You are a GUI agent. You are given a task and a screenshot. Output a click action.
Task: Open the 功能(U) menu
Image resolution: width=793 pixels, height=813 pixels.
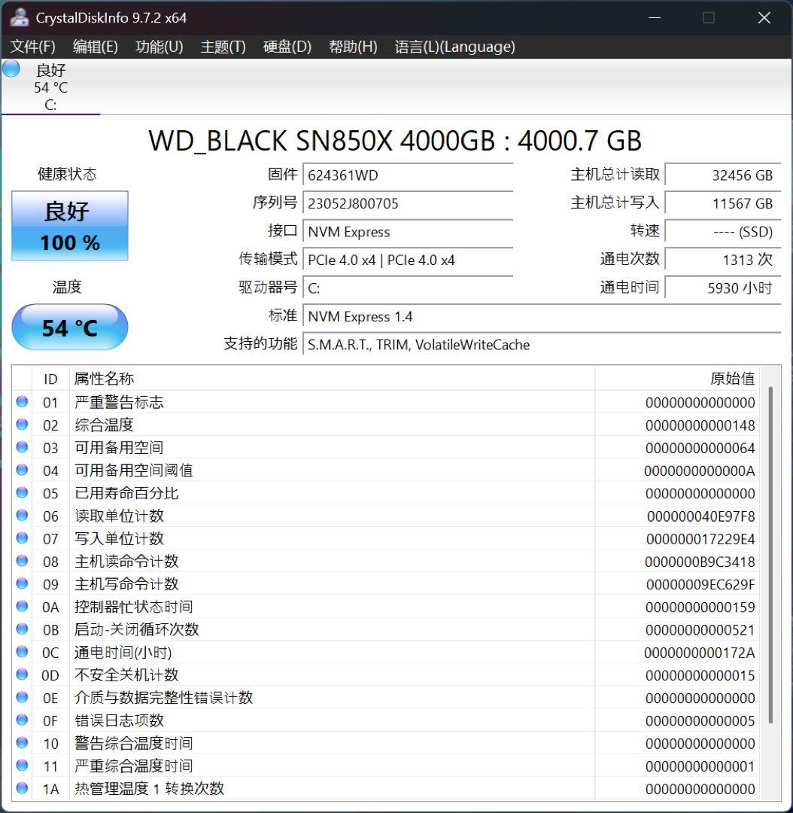[159, 46]
